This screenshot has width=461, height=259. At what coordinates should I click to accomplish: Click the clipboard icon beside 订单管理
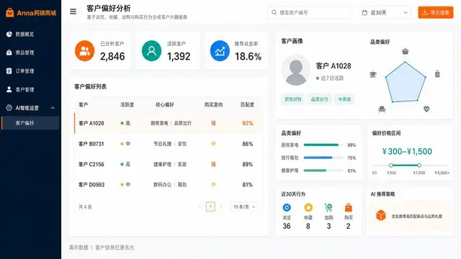pyautogui.click(x=9, y=71)
